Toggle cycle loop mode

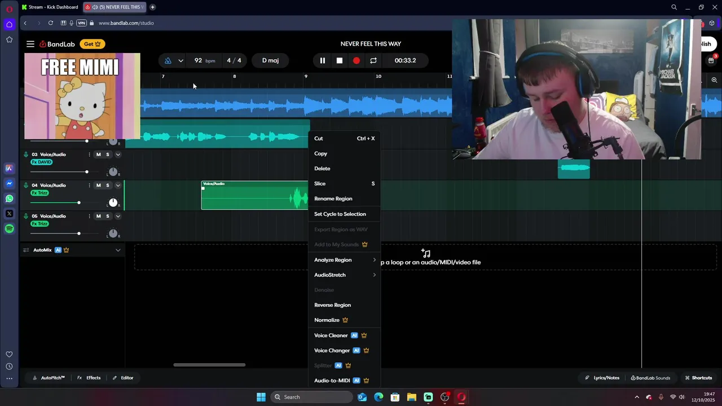point(373,60)
